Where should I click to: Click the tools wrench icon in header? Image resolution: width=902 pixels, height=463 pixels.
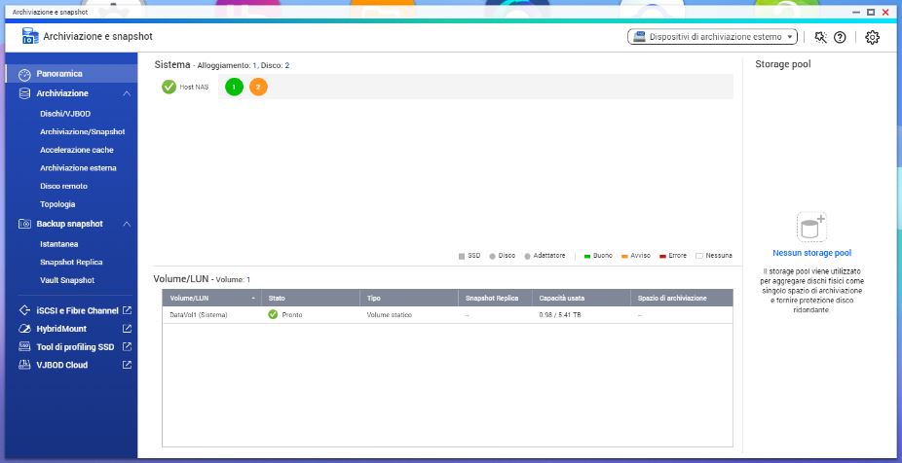(x=819, y=37)
